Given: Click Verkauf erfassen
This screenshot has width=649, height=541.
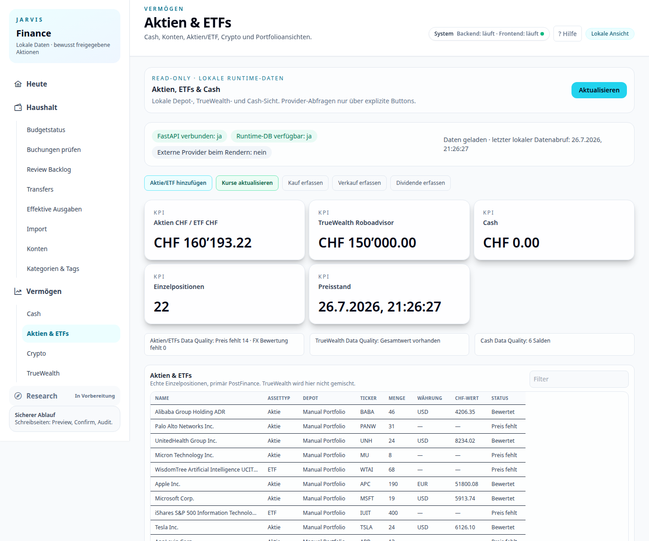Looking at the screenshot, I should click(x=359, y=183).
